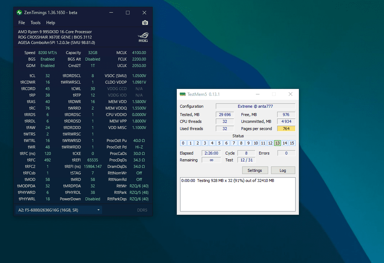Click the GDM Enabled value
Screen dimensions: 384x263
point(48,66)
